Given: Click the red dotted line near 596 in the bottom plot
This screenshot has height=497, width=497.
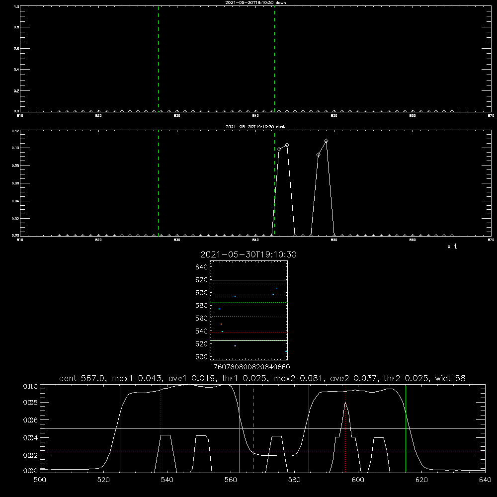Looking at the screenshot, I should coord(345,428).
